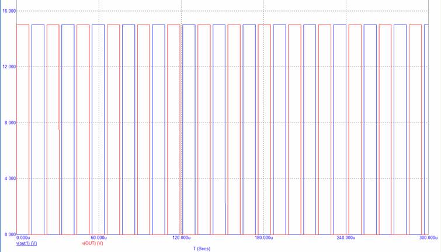The width and height of the screenshot is (441, 252).
Task: Click the 0.000u time axis label
Action: coord(23,238)
